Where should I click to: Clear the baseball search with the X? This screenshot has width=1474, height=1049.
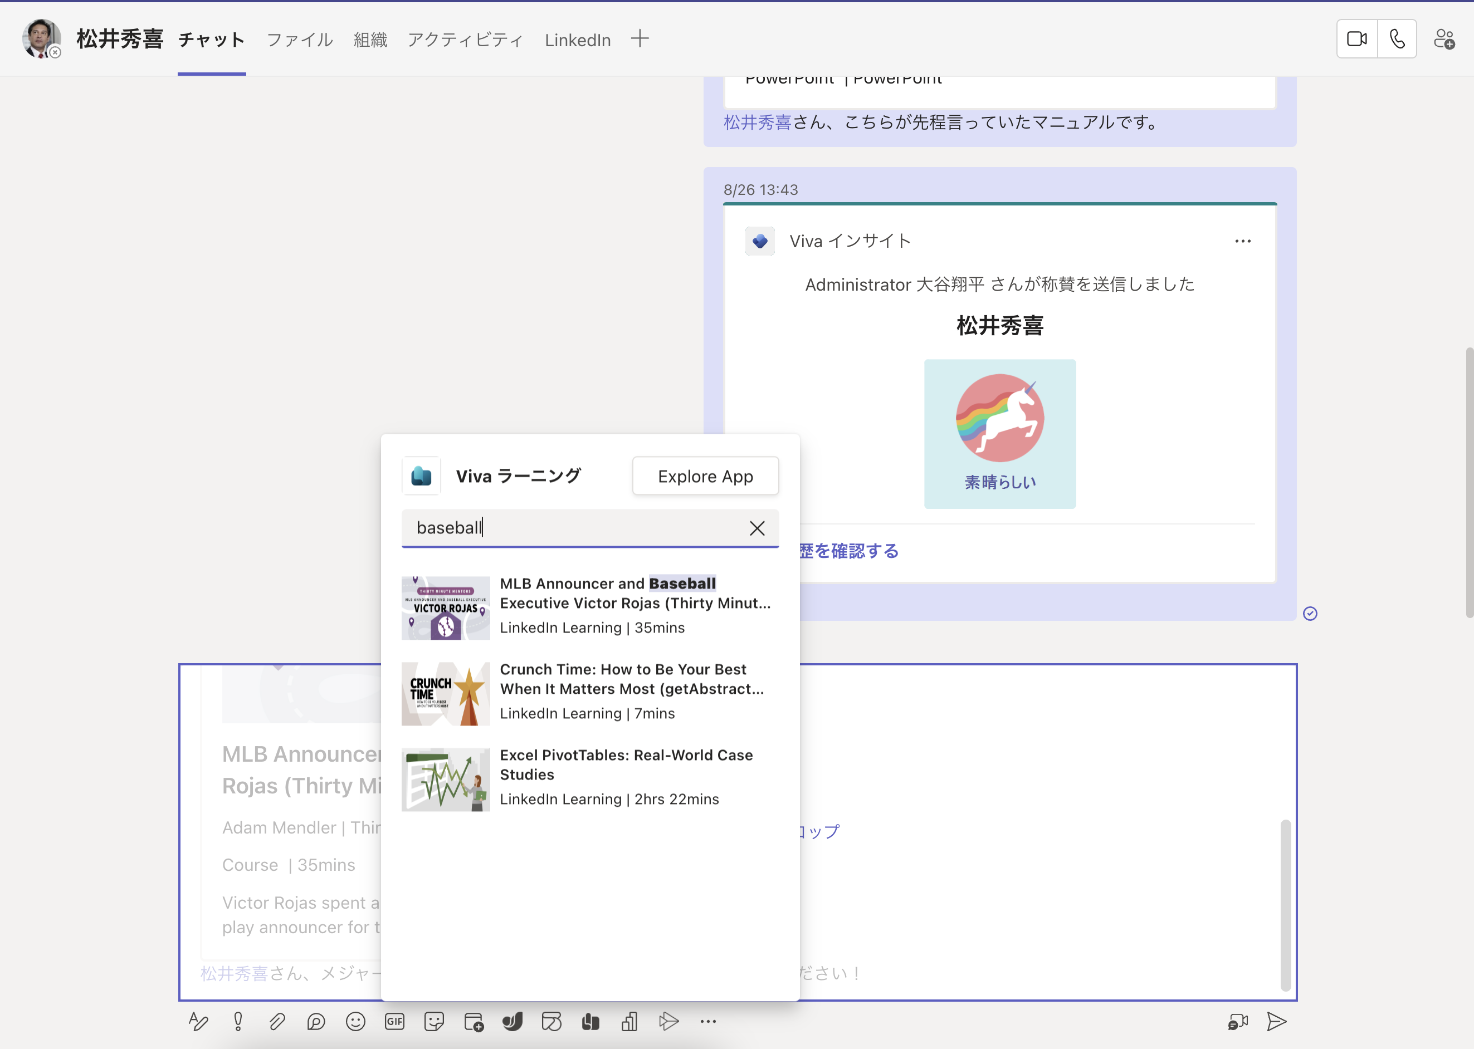[x=756, y=528]
